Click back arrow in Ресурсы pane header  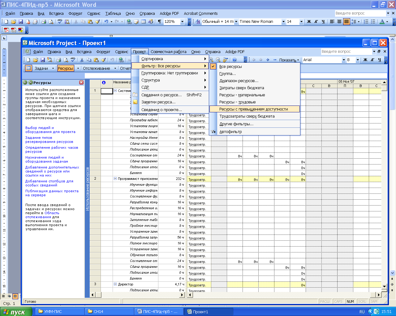pos(25,83)
